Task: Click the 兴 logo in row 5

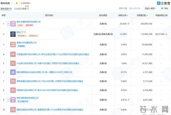Action: pos(13,63)
